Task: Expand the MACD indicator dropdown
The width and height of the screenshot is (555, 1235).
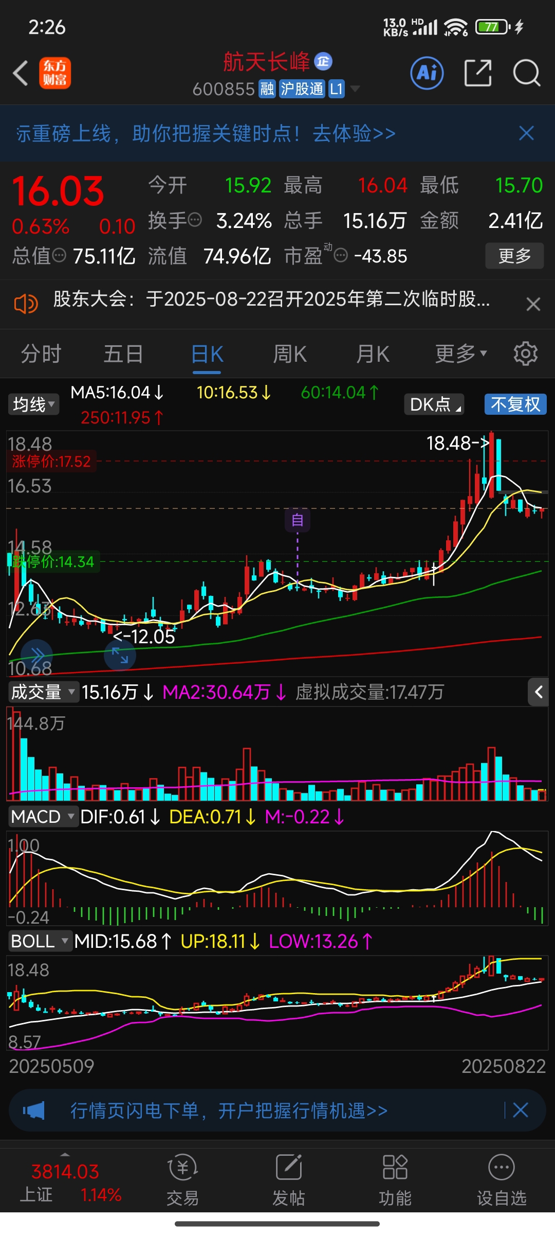Action: (x=43, y=817)
